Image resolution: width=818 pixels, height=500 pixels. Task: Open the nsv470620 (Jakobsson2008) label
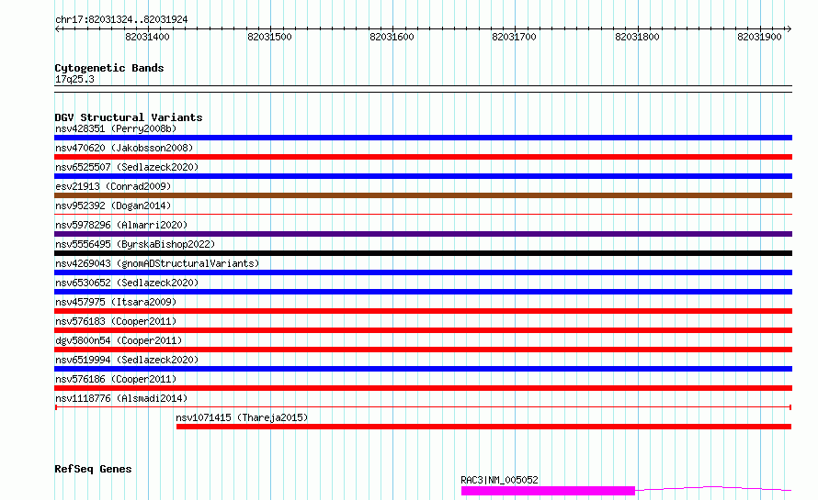124,148
